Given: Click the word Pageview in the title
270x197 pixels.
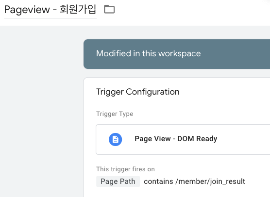Looking at the screenshot, I should (x=27, y=10).
